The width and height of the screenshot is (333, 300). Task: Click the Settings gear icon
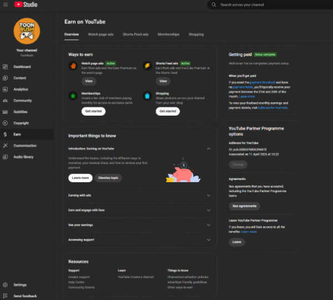coord(6,284)
